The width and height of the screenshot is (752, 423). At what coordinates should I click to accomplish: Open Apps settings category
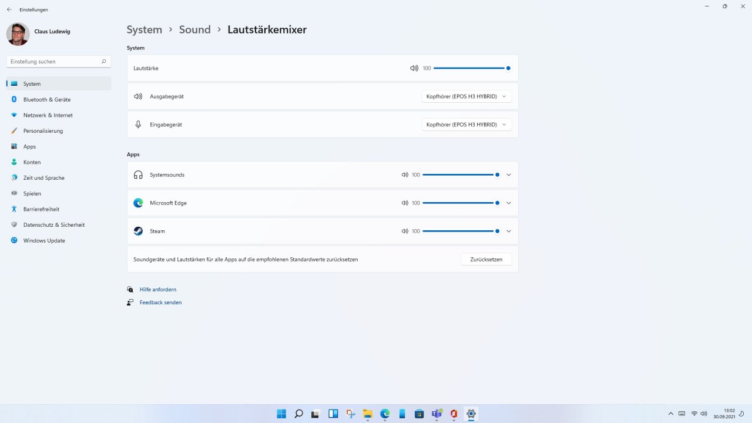click(59, 147)
